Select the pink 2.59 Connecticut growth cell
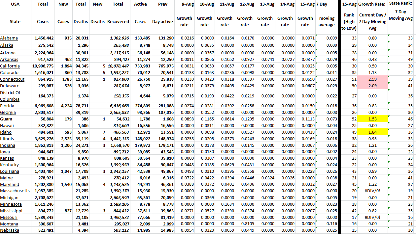This screenshot has width=416, height=234. (372, 79)
